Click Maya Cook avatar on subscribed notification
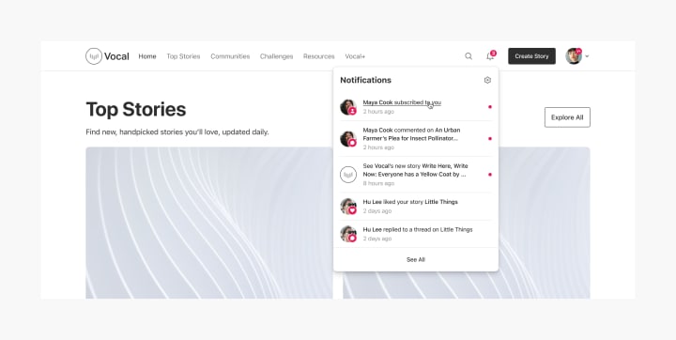 348,107
